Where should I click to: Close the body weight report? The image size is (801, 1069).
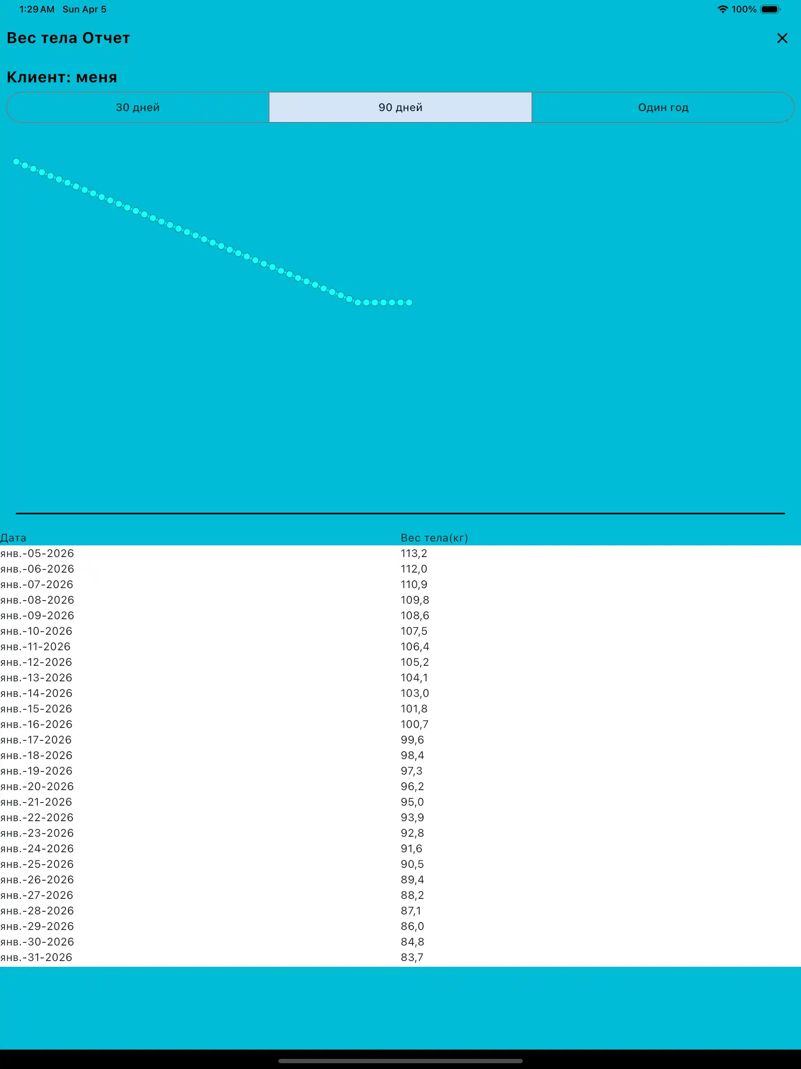coord(782,38)
